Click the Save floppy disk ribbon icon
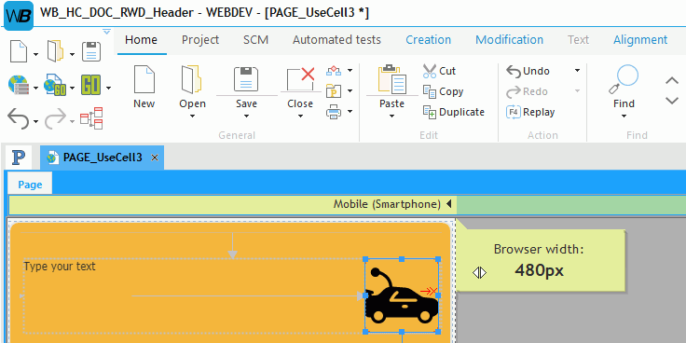The width and height of the screenshot is (686, 343). 246,79
